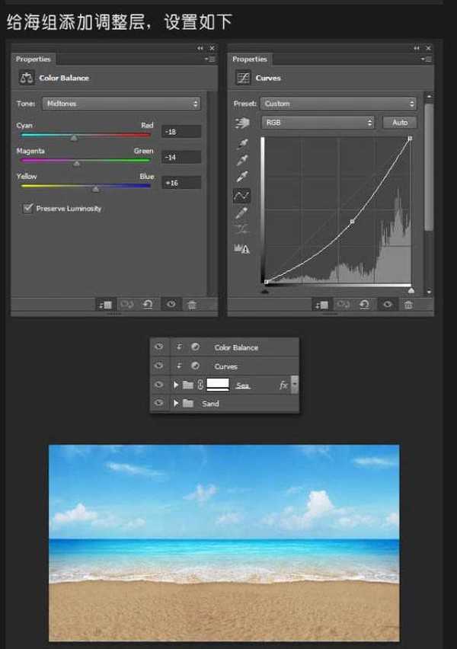Collapse the Color Balance Properties panel with double arrows
This screenshot has height=649, width=457.
[200, 49]
